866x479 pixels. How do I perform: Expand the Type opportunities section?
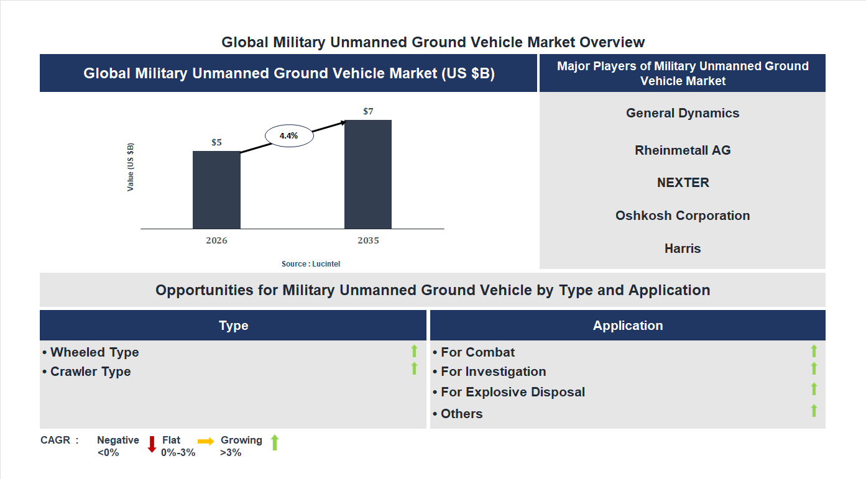pyautogui.click(x=234, y=325)
